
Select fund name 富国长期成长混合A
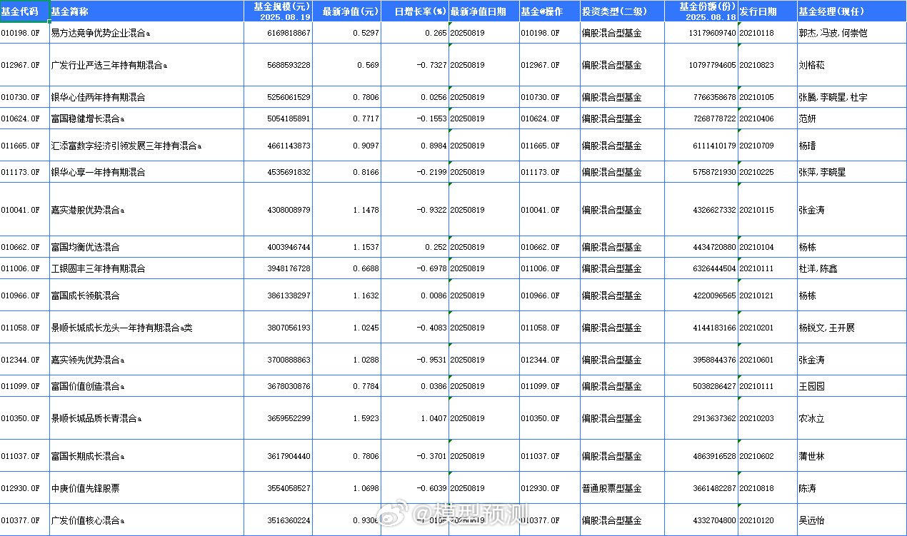click(147, 456)
